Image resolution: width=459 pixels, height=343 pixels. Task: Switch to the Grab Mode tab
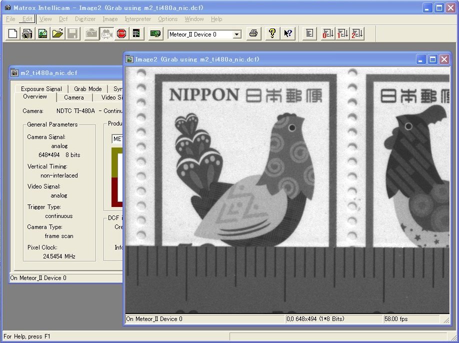[x=88, y=88]
